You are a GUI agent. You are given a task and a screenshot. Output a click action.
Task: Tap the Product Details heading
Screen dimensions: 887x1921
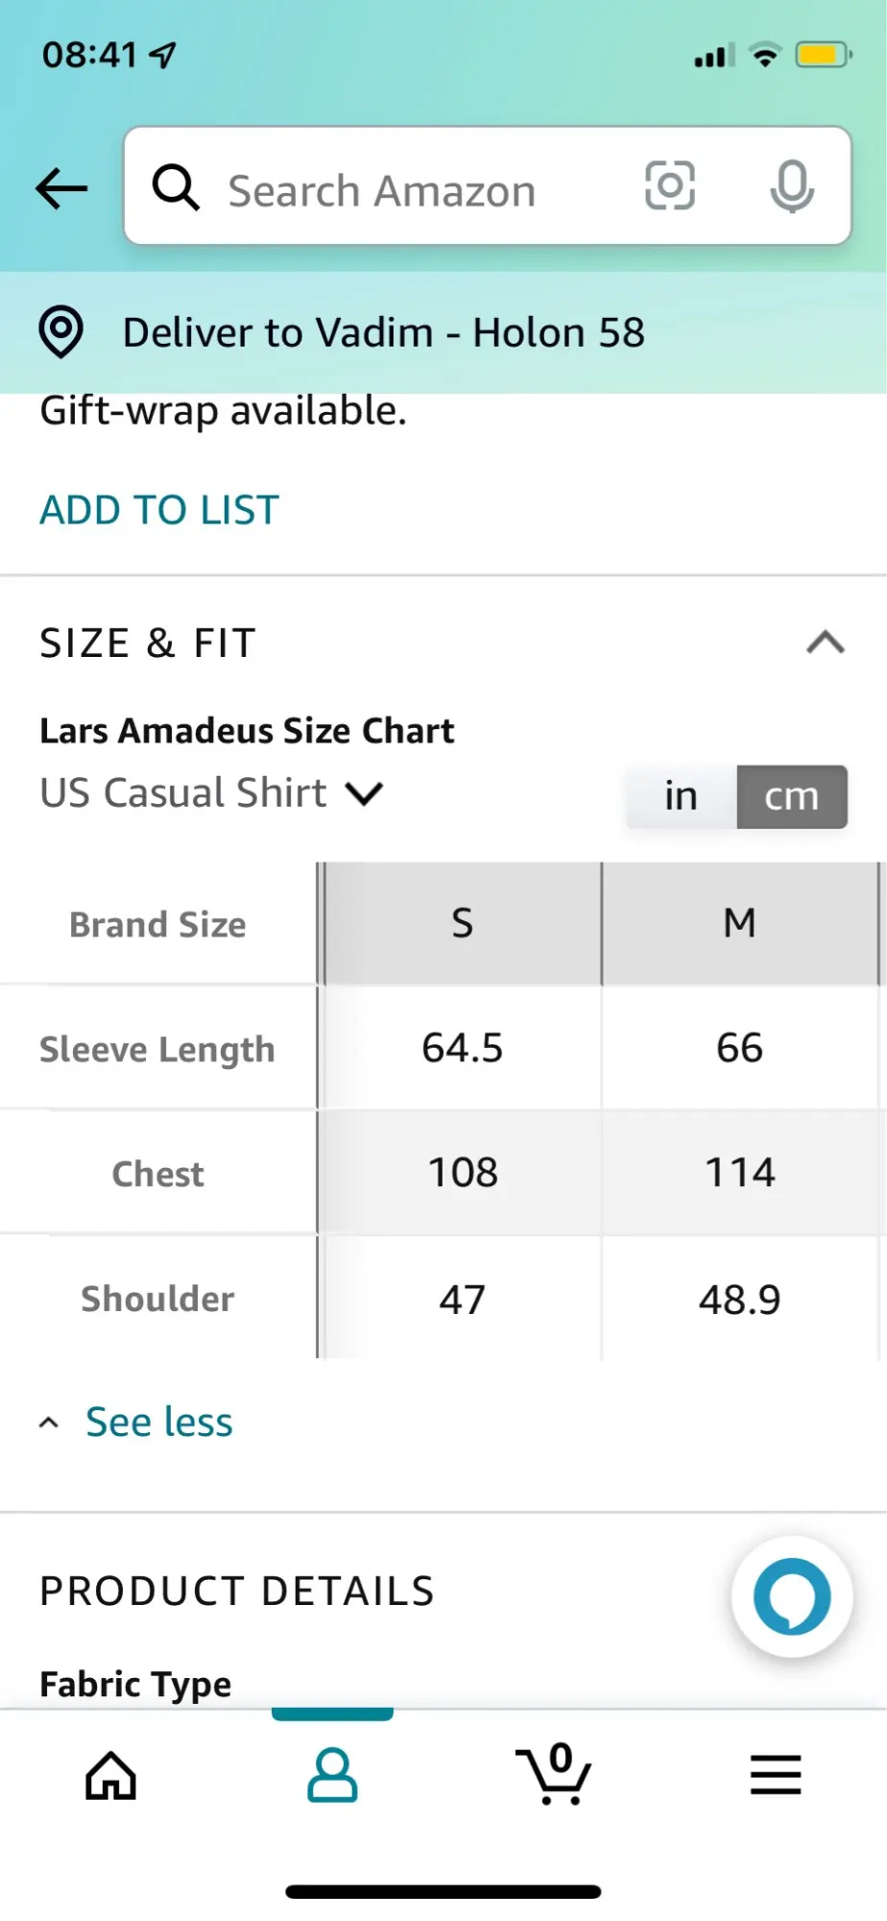point(237,1592)
